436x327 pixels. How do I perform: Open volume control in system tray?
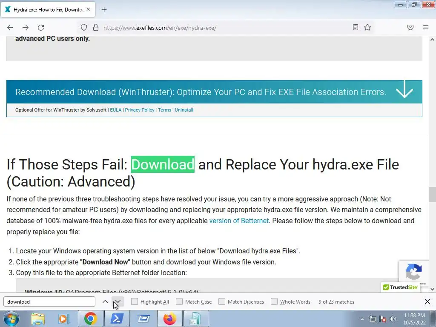point(393,319)
